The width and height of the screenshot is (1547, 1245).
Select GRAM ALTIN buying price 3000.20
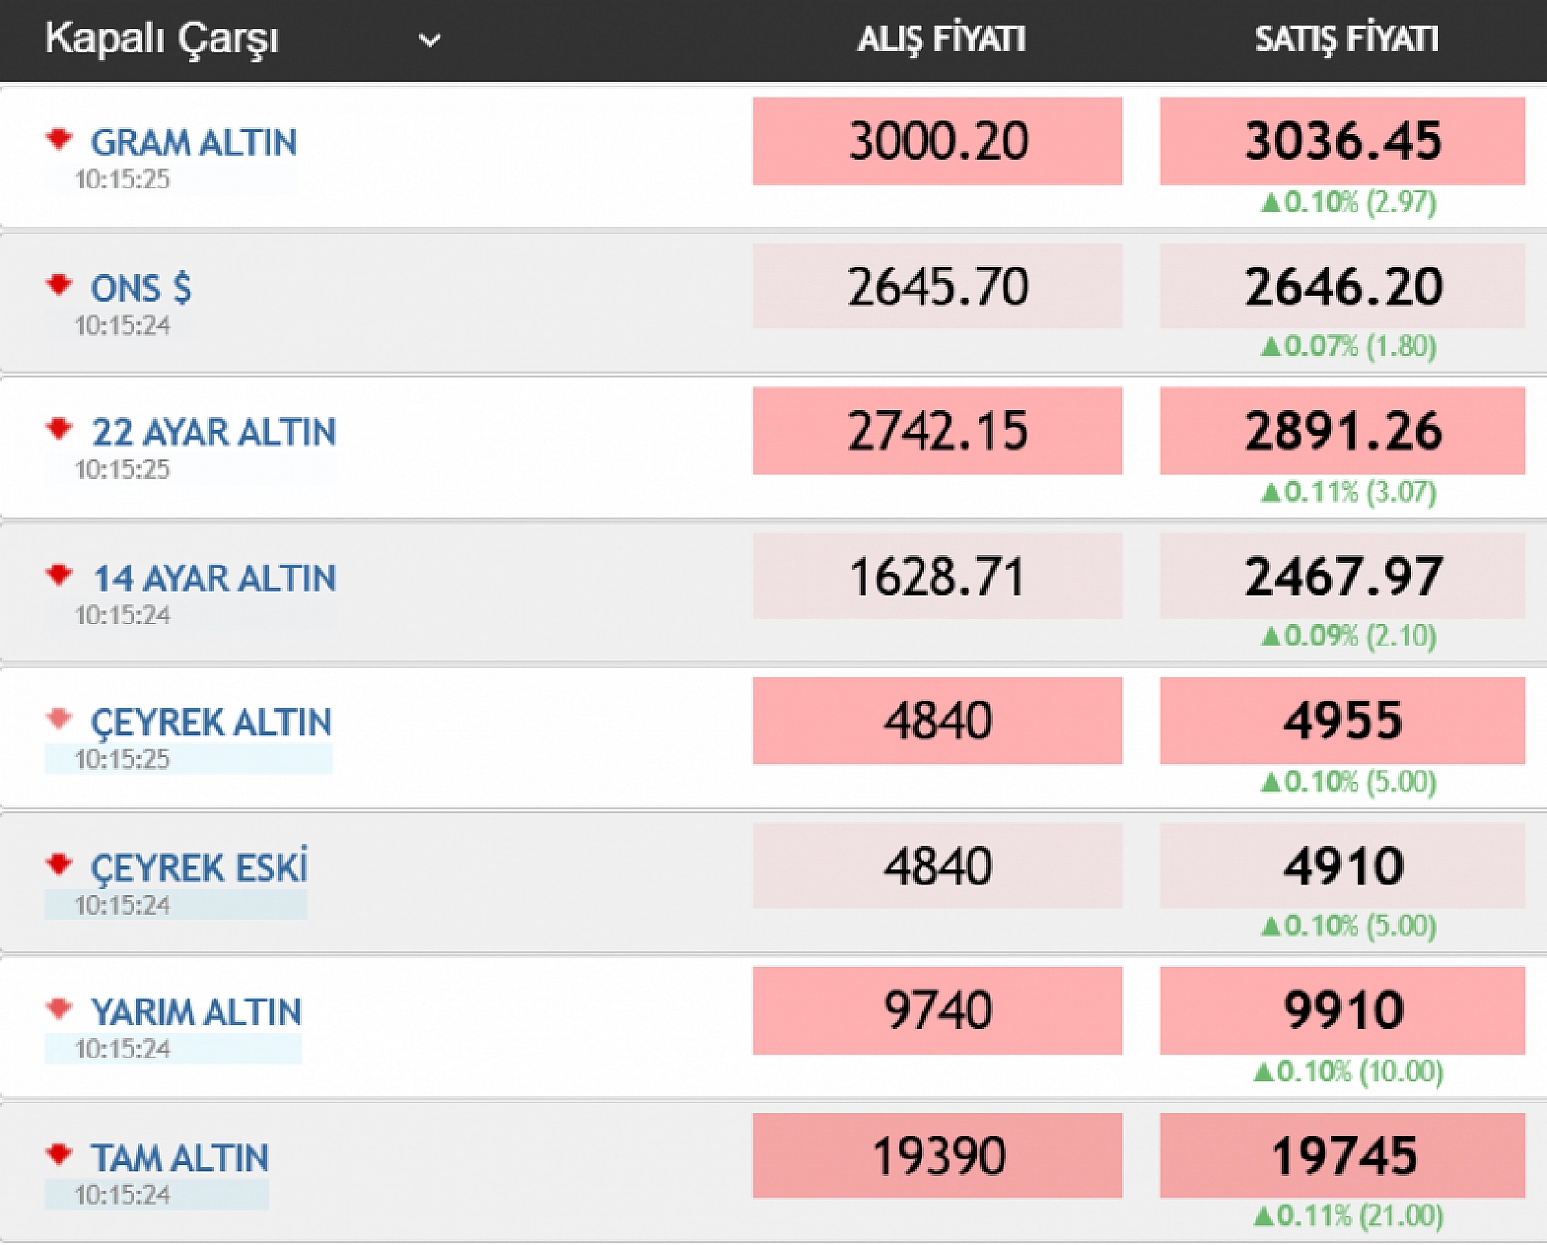pos(937,142)
